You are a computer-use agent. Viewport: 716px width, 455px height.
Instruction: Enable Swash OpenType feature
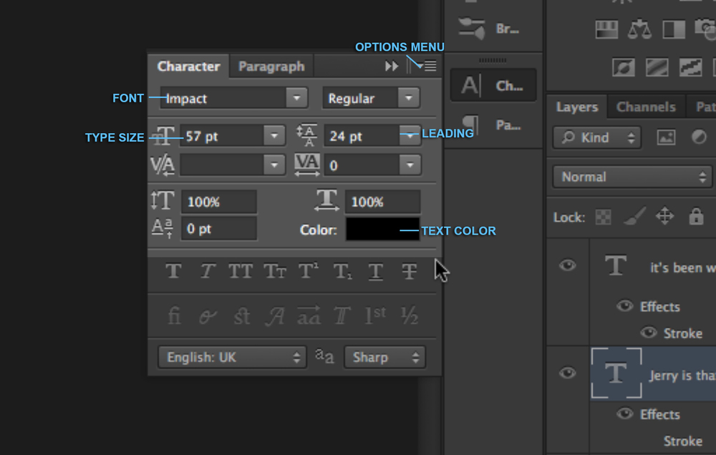click(275, 315)
